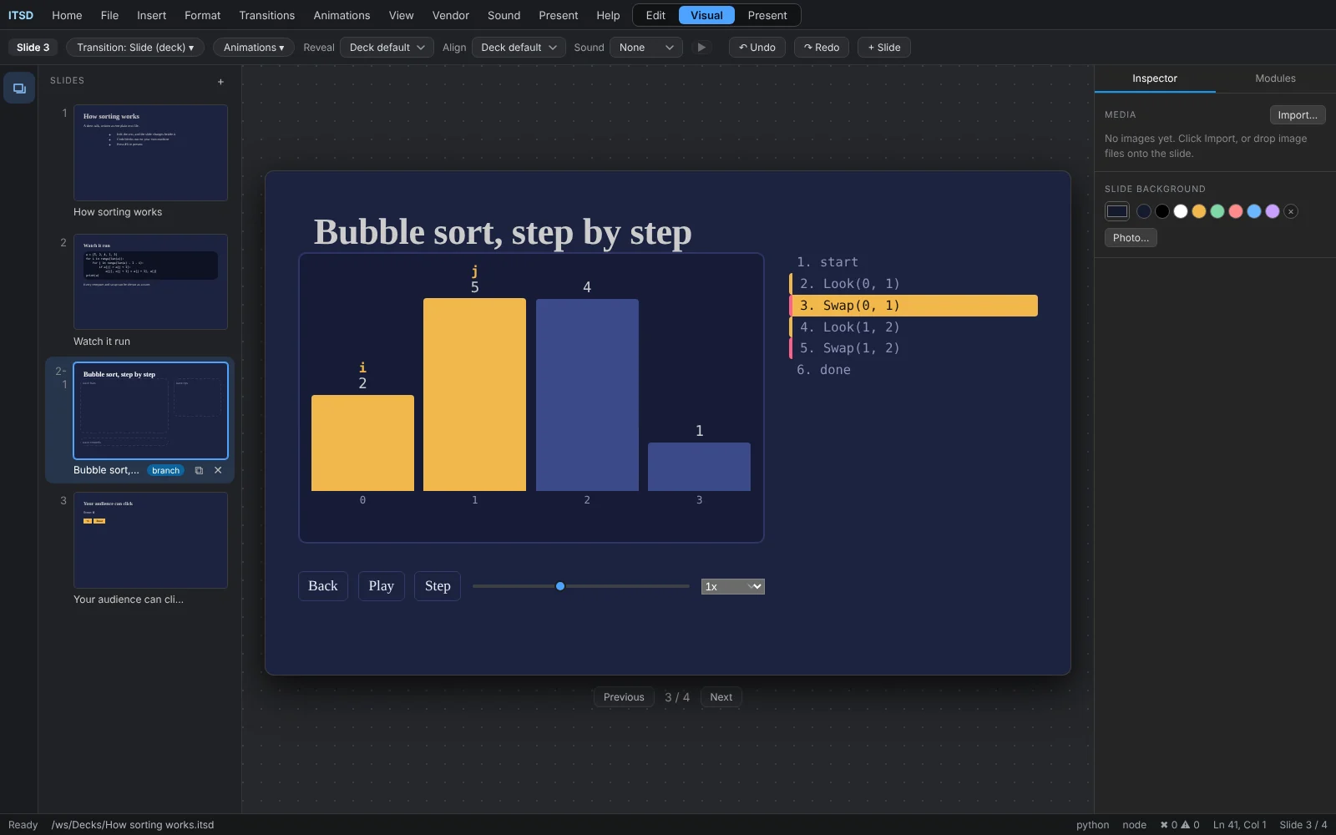Click the Undo button
This screenshot has width=1336, height=835.
757,48
